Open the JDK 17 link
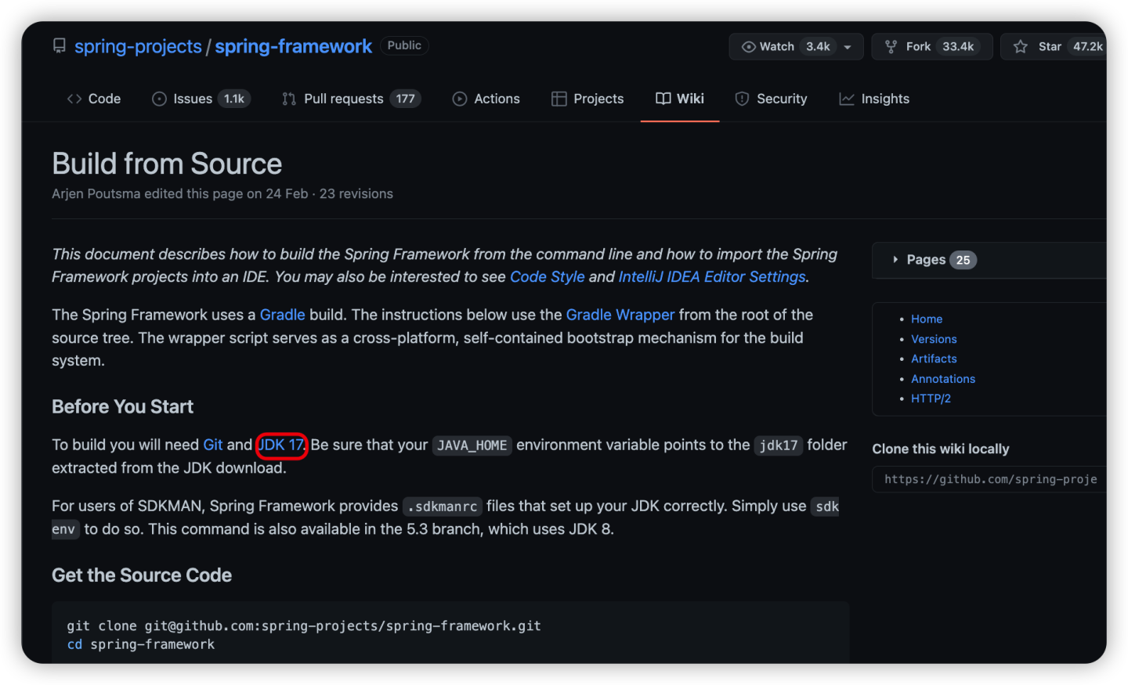 pyautogui.click(x=280, y=445)
